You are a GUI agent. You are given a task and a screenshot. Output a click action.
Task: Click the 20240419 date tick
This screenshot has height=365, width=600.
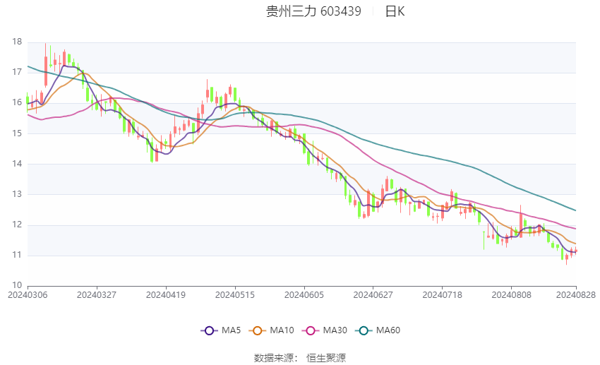coord(166,295)
